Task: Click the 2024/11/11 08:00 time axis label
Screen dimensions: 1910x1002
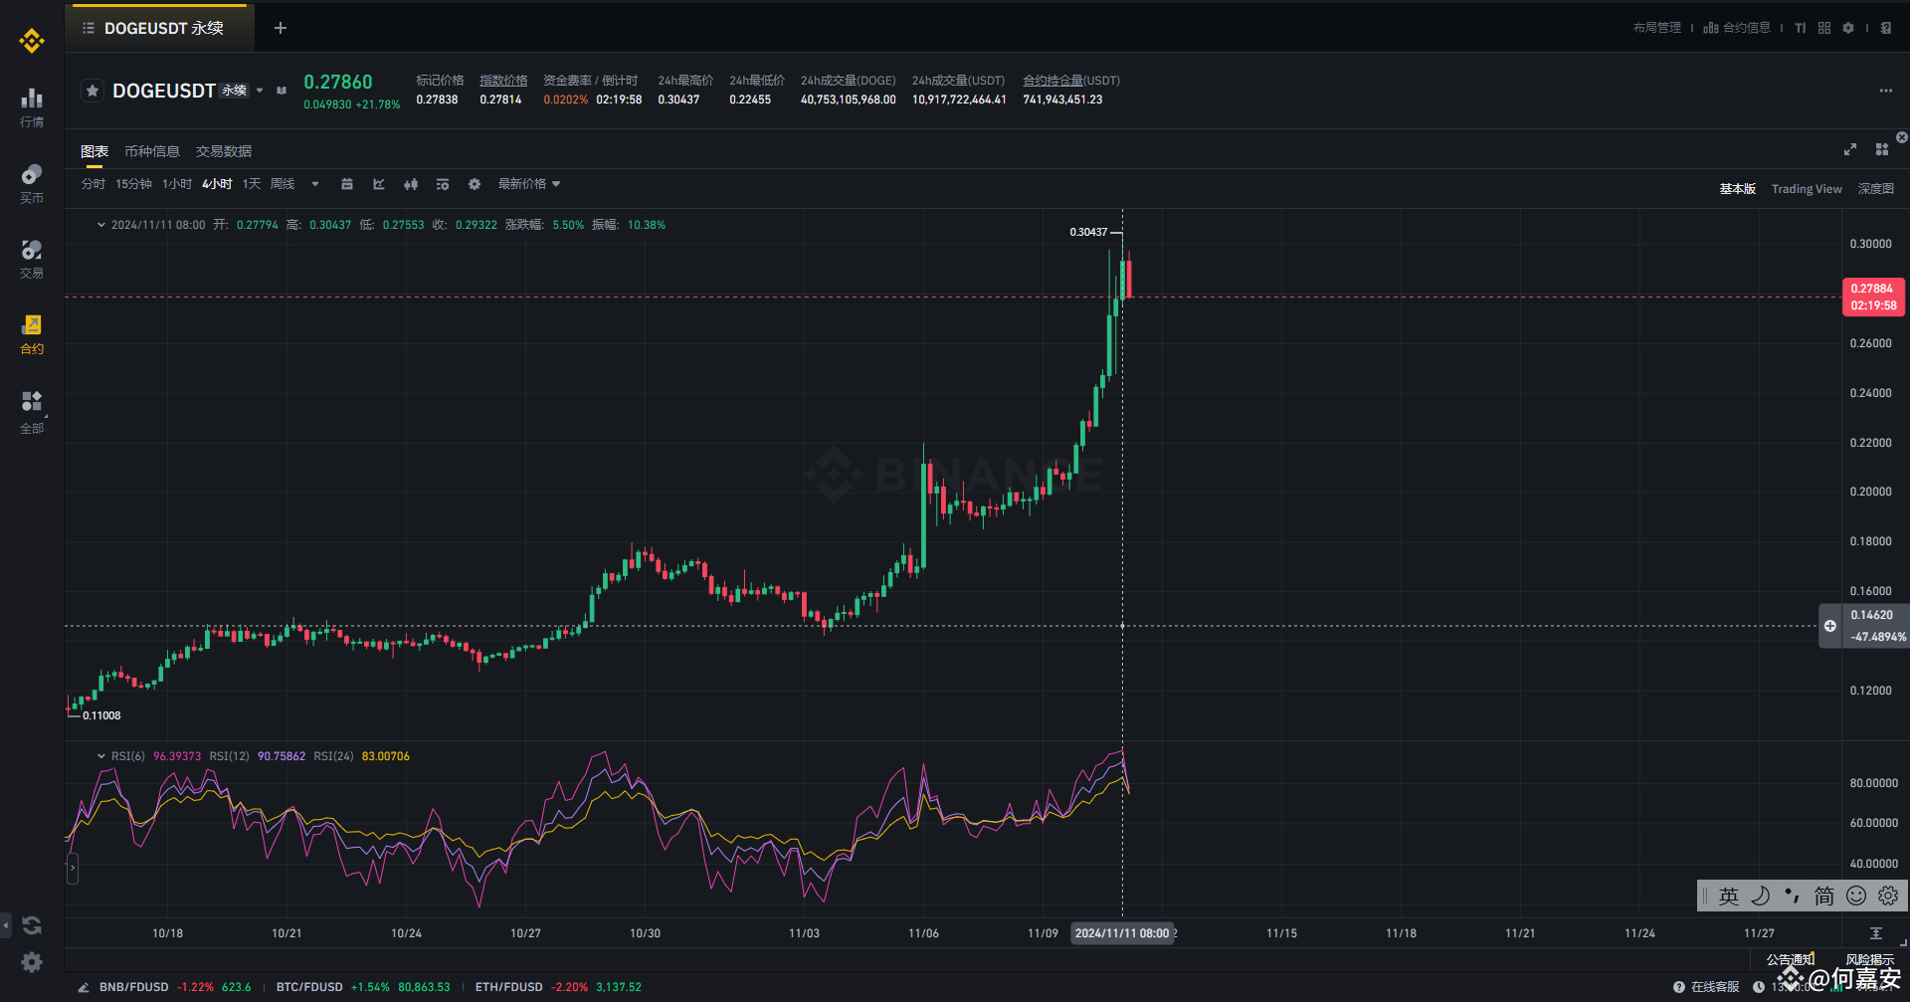Action: [1122, 933]
